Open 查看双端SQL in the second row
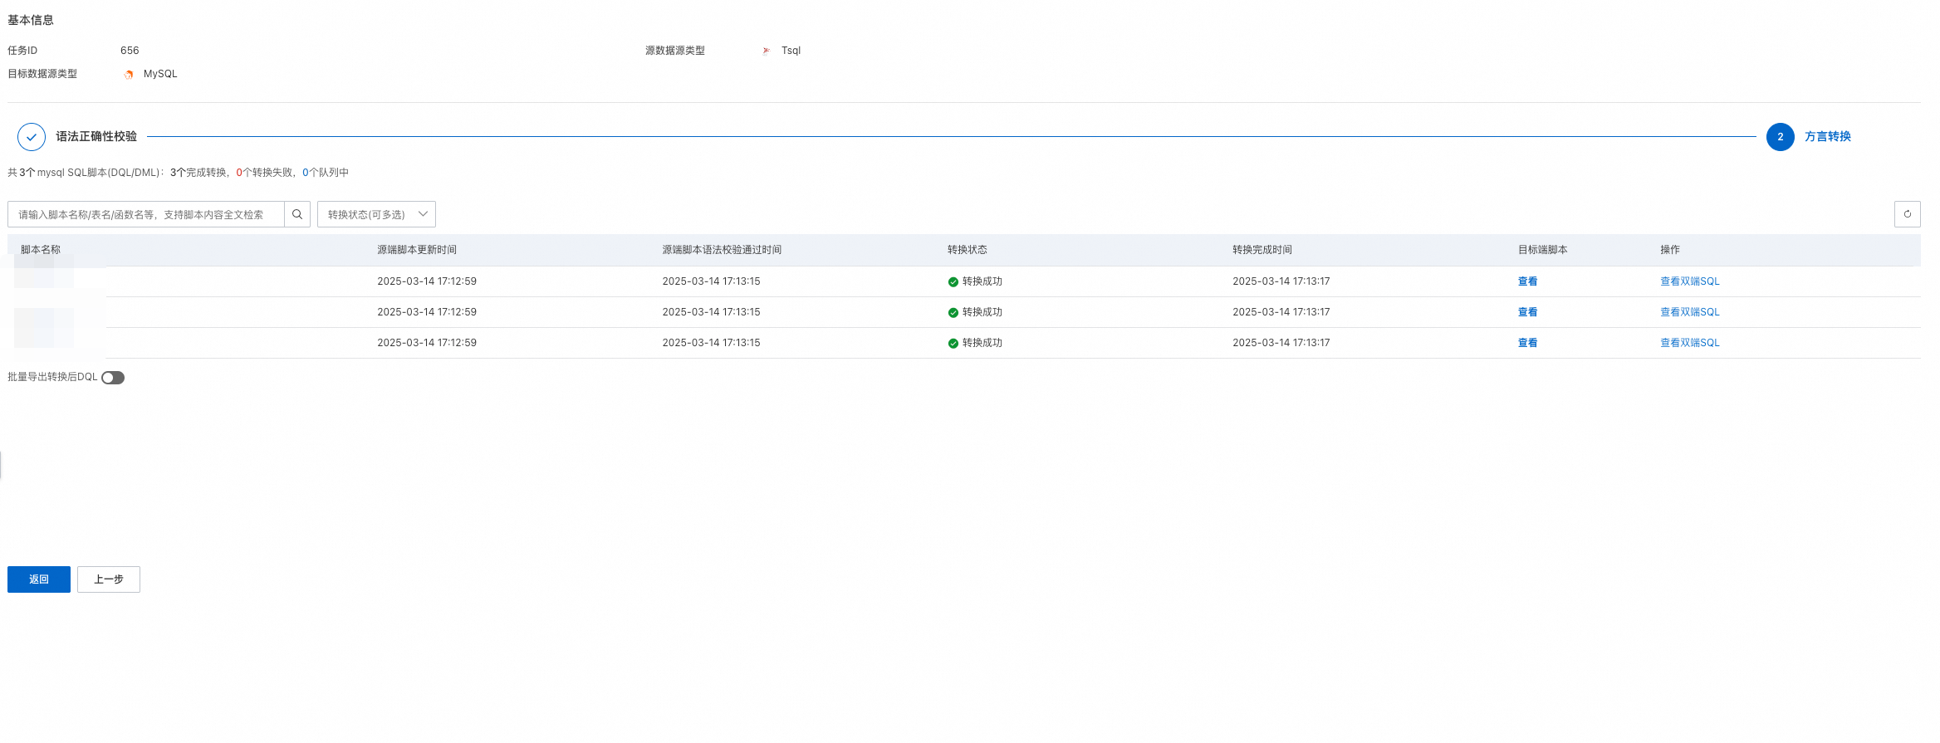Screen dimensions: 1940x743 (x=1689, y=312)
